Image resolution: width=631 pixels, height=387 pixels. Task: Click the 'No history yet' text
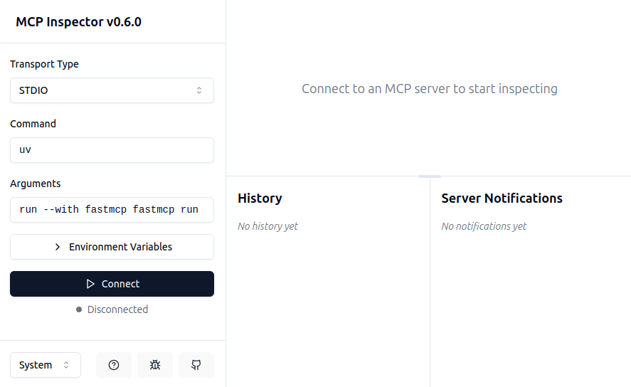click(x=267, y=226)
